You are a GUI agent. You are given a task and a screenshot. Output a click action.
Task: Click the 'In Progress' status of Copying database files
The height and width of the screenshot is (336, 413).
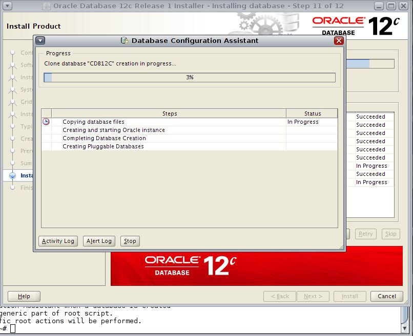pyautogui.click(x=303, y=122)
